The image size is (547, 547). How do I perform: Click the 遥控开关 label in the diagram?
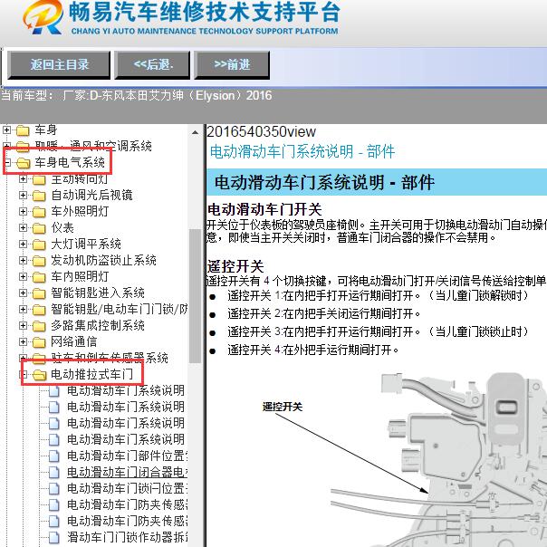click(283, 407)
